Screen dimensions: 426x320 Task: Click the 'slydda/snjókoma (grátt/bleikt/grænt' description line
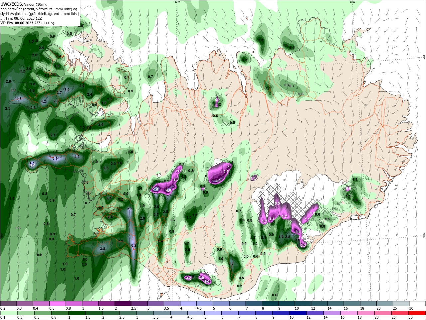40,14
